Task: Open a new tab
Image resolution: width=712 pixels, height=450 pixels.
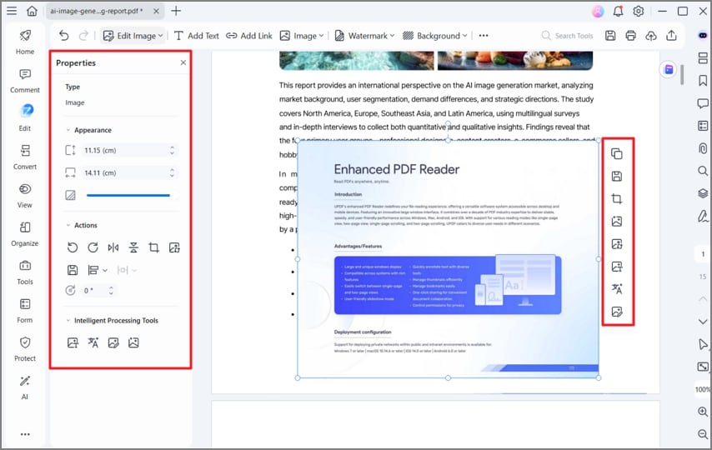Action: click(176, 11)
